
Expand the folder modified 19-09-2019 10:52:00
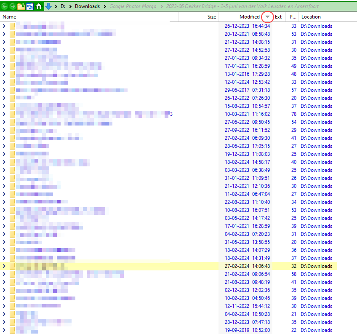click(x=4, y=330)
